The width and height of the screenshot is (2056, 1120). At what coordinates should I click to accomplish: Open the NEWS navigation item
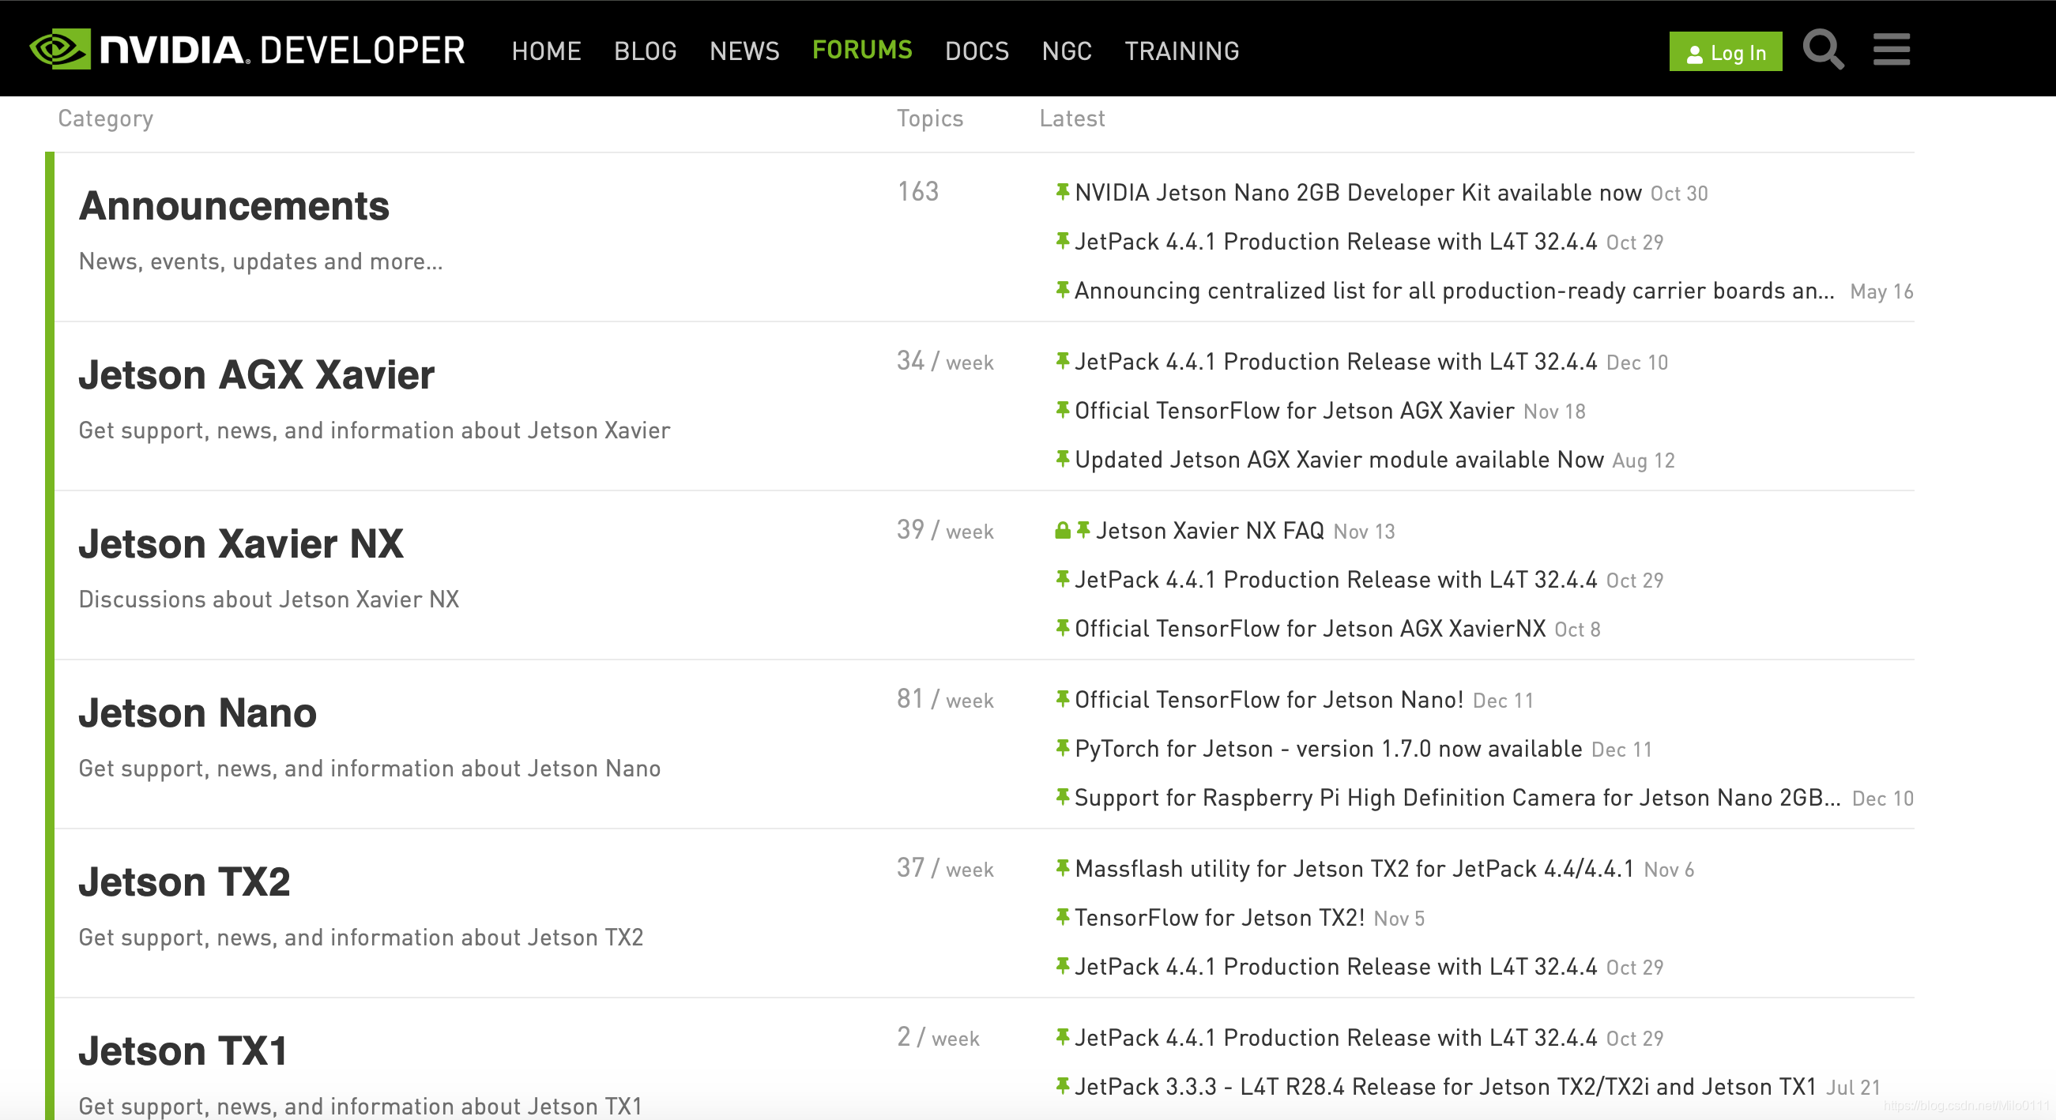tap(744, 51)
